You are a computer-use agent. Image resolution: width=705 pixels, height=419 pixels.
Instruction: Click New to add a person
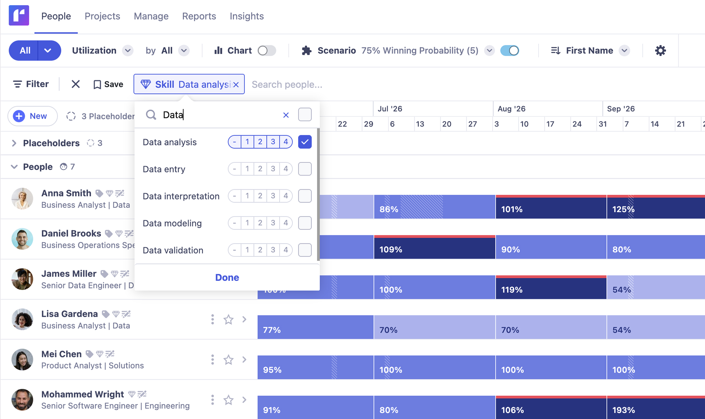pyautogui.click(x=33, y=116)
